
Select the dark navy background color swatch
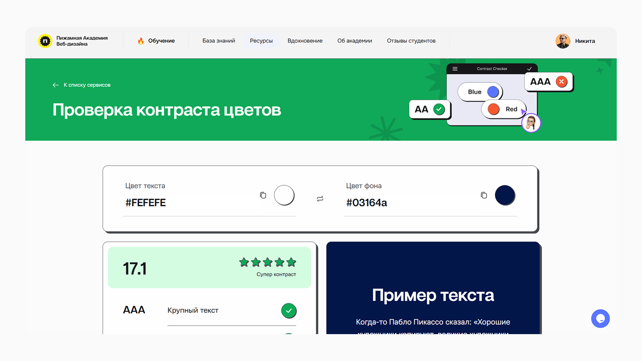(505, 195)
